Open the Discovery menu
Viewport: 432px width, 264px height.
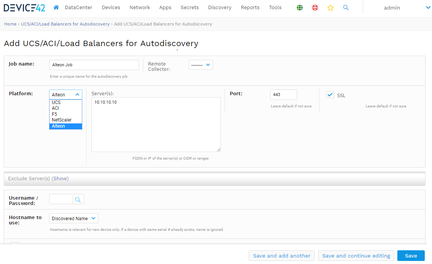tap(219, 7)
